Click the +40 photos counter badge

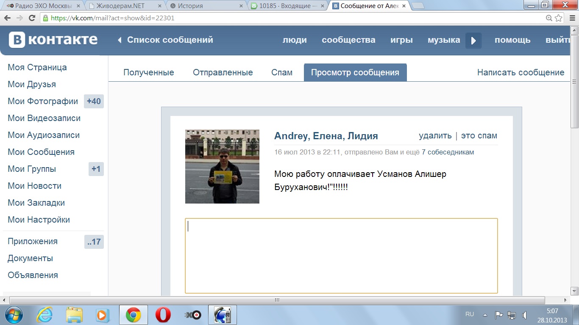(94, 101)
